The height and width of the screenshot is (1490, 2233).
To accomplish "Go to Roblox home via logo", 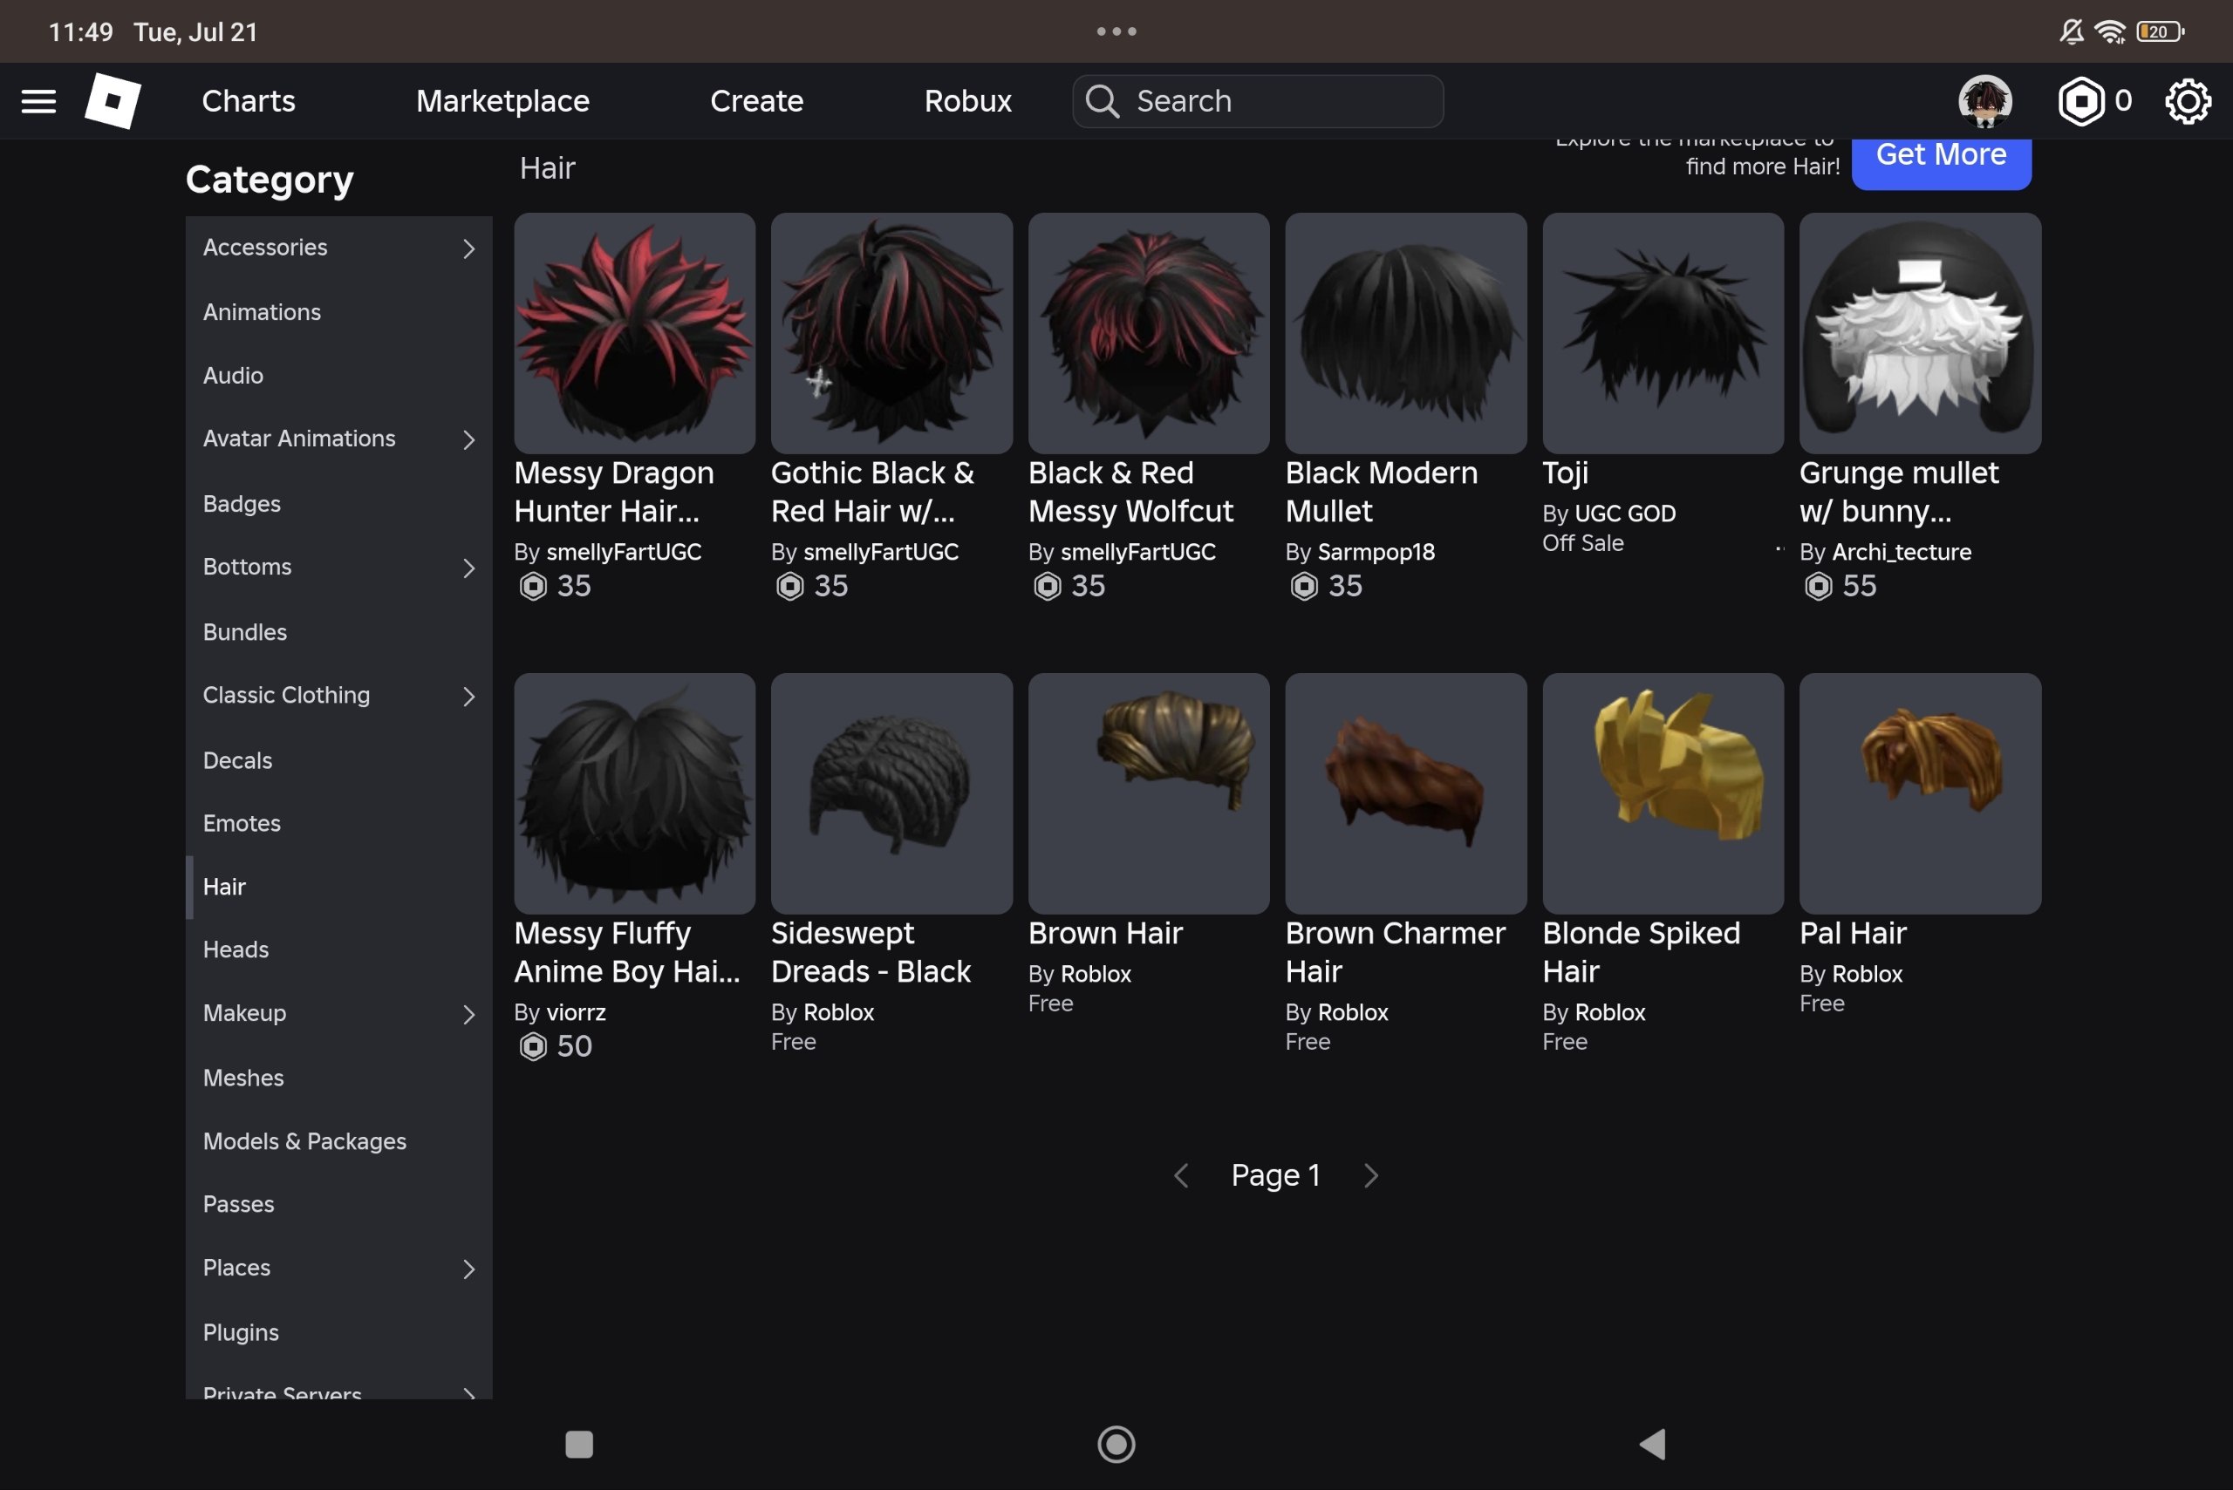I will 113,101.
